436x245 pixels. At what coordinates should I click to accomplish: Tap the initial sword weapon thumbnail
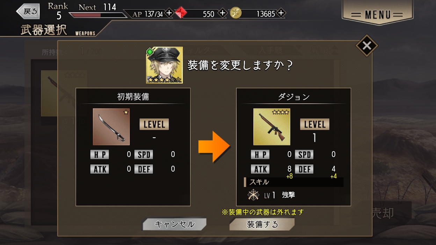pos(111,127)
